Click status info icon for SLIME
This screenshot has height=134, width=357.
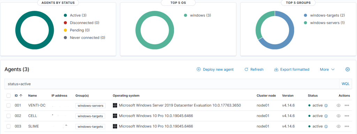click(x=326, y=126)
